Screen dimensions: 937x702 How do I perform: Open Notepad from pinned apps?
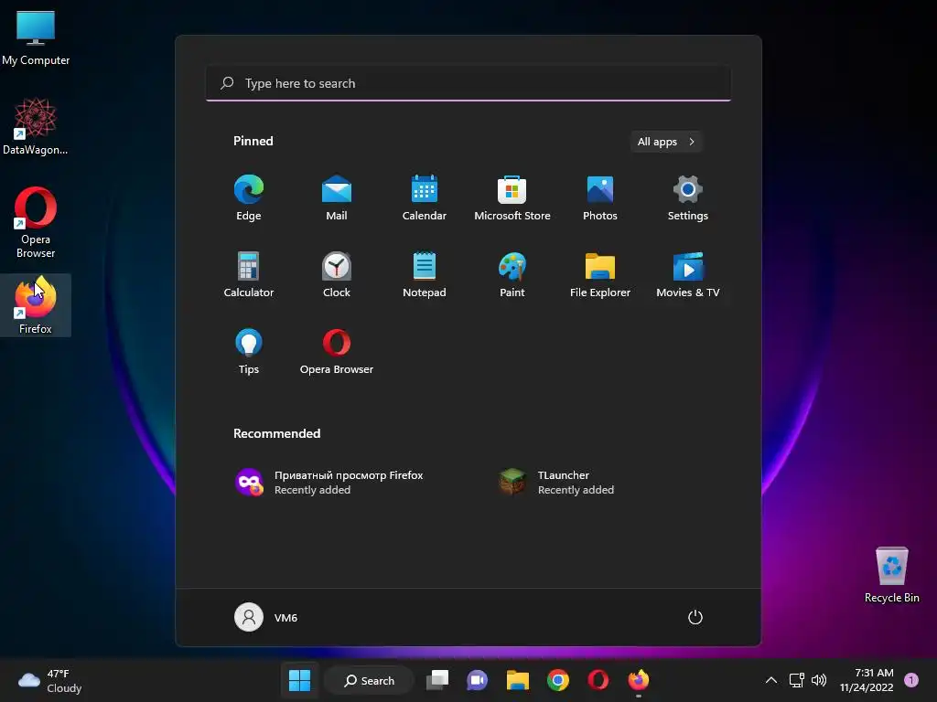pos(425,274)
